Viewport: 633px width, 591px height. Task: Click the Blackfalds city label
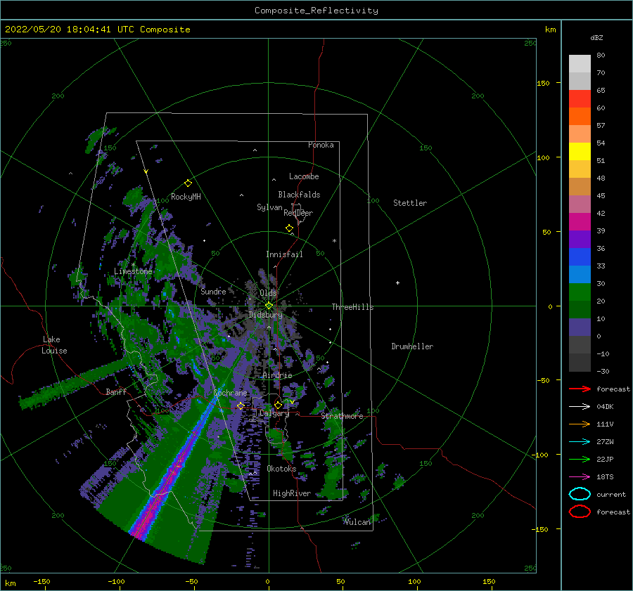[x=299, y=195]
